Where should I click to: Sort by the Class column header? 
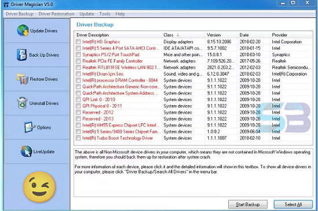click(x=183, y=35)
